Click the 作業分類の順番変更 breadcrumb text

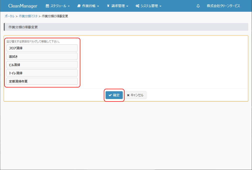55,16
